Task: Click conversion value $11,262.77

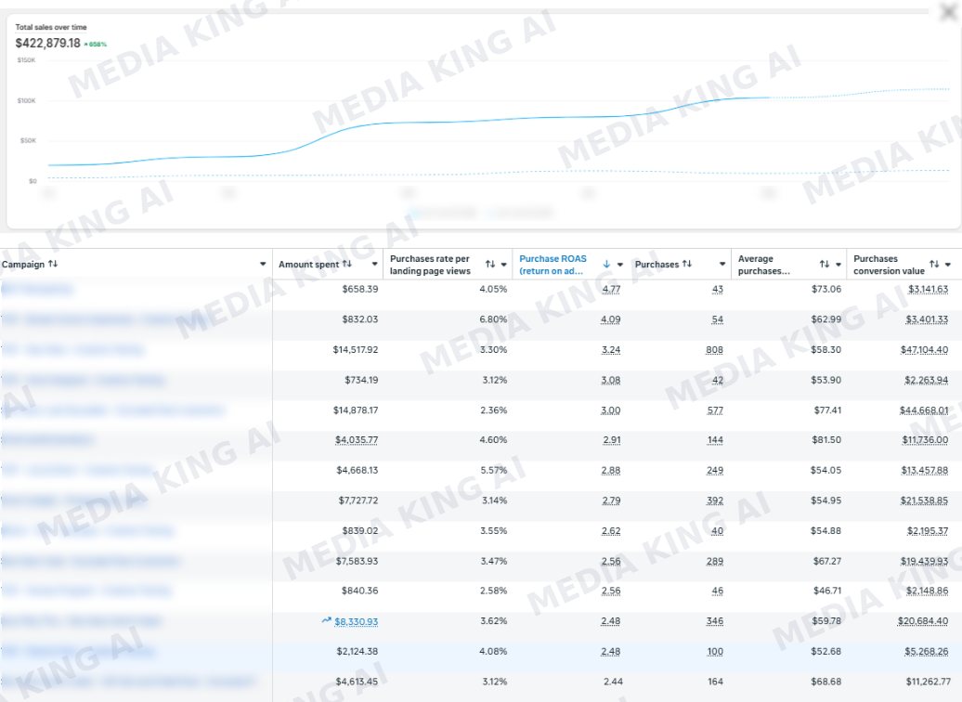Action: pos(927,682)
